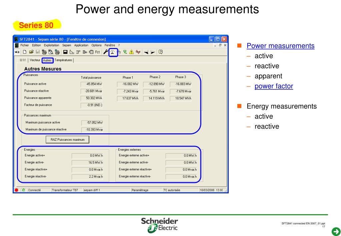The image size is (341, 236).
Task: Click the Fct functions toolbar button
Action: coord(97,52)
